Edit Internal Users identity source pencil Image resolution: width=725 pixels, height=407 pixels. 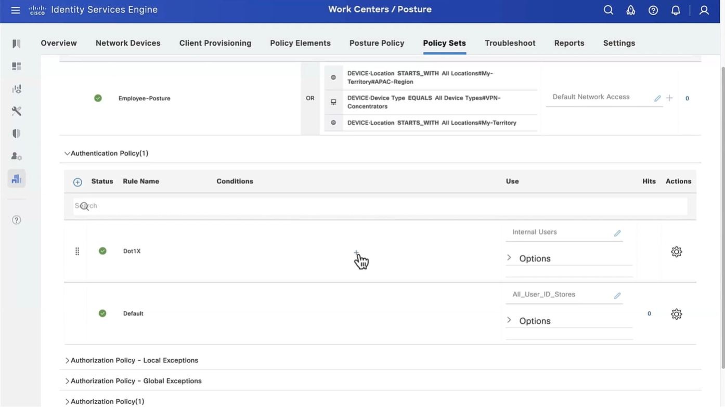617,233
